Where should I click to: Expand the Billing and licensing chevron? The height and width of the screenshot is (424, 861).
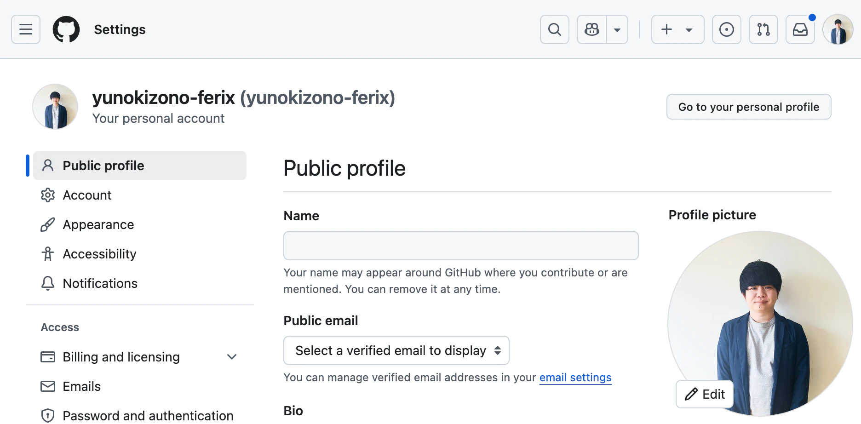pos(232,357)
